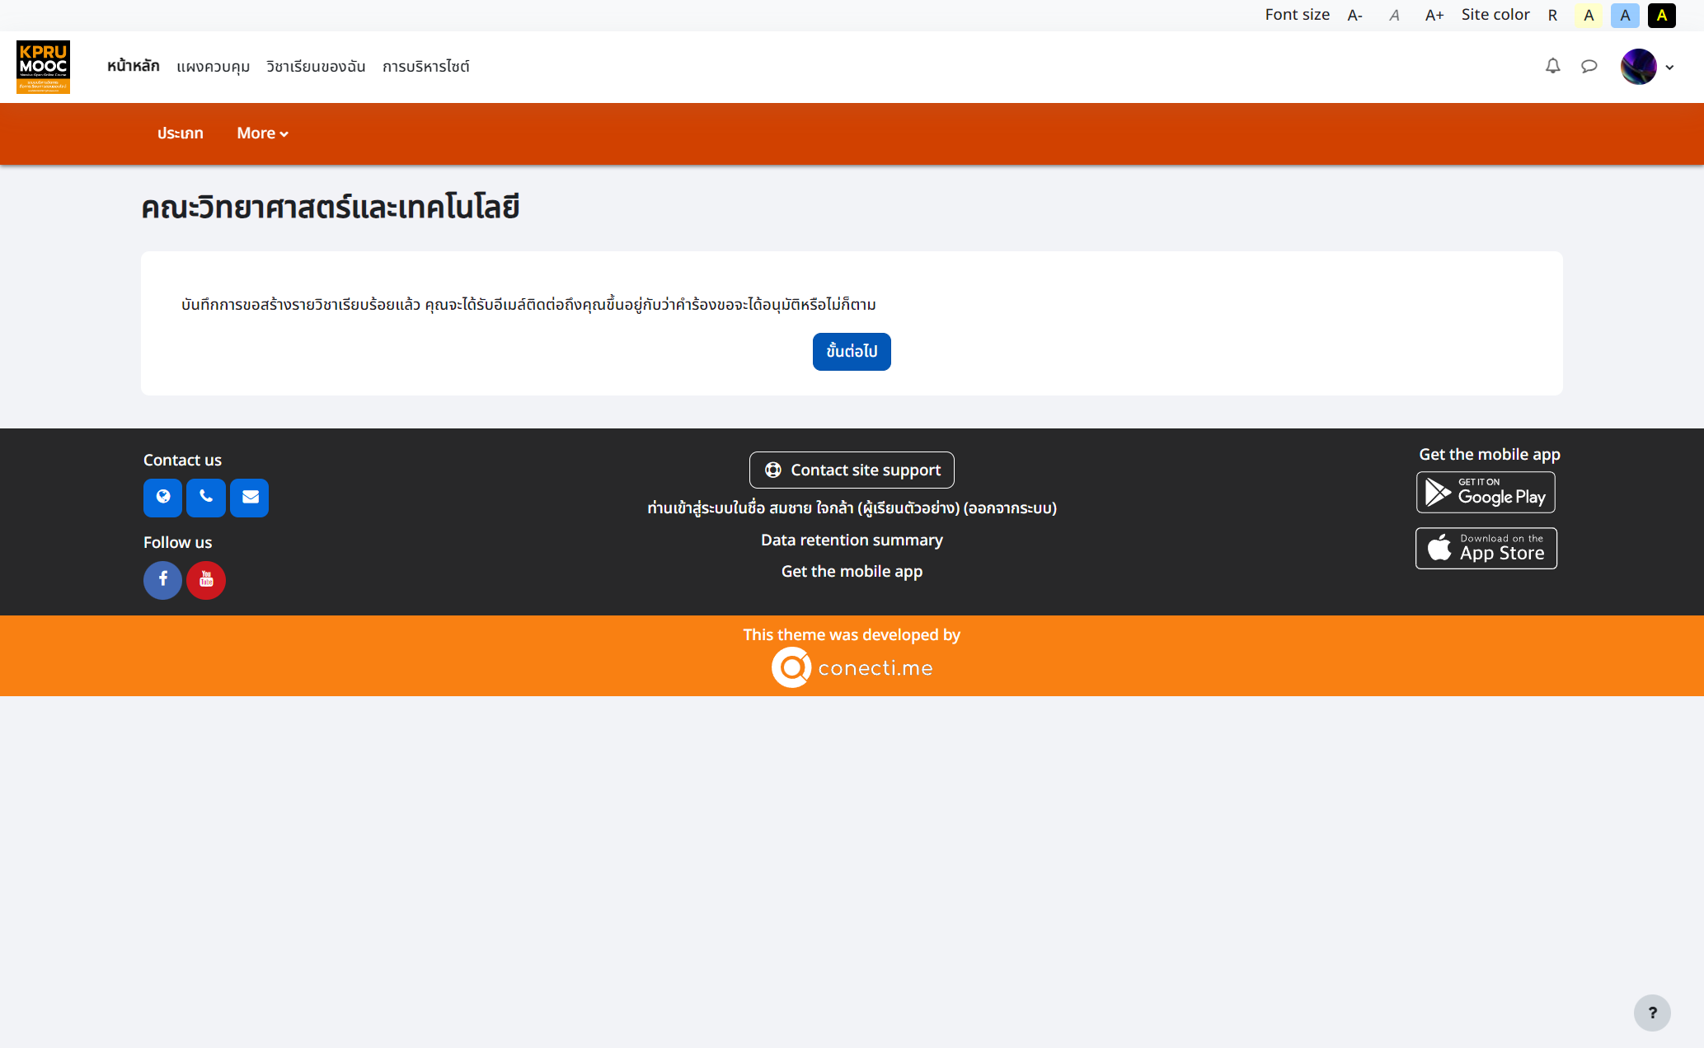Click the KPRU MOOC logo

[x=44, y=67]
